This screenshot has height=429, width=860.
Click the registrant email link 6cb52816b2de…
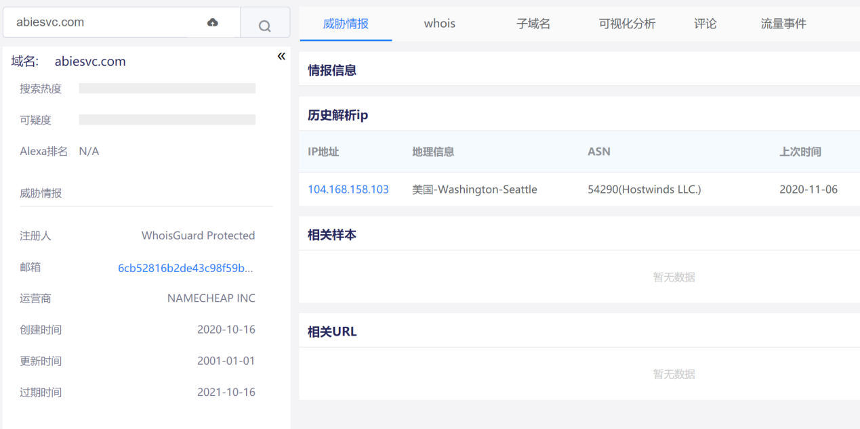pos(186,267)
